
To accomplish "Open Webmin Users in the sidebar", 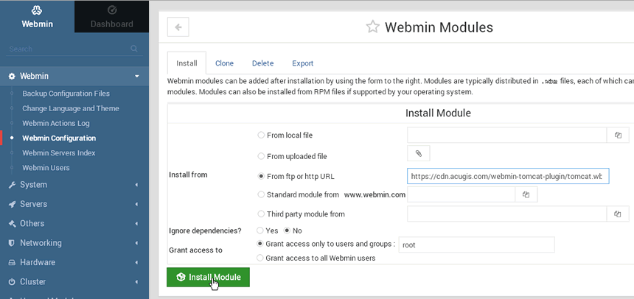I will point(46,168).
